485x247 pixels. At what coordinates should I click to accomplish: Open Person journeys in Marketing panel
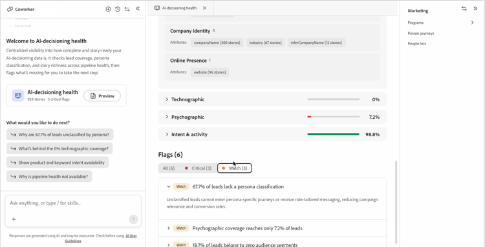(421, 34)
